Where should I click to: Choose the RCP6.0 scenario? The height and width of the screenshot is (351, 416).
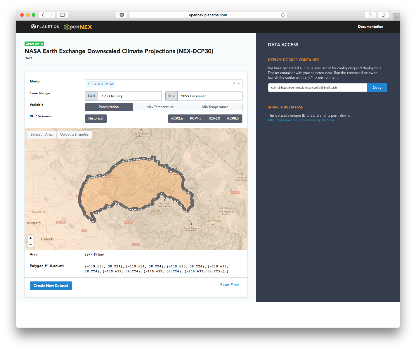click(x=214, y=118)
